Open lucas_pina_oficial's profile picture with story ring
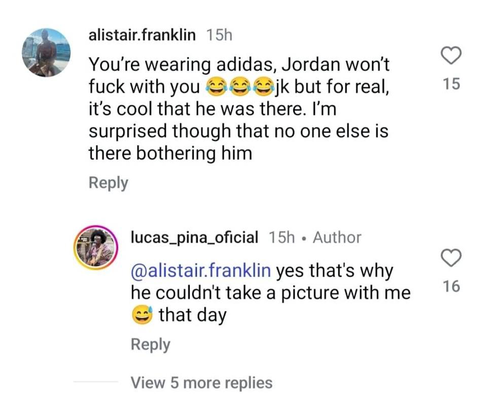 96,248
